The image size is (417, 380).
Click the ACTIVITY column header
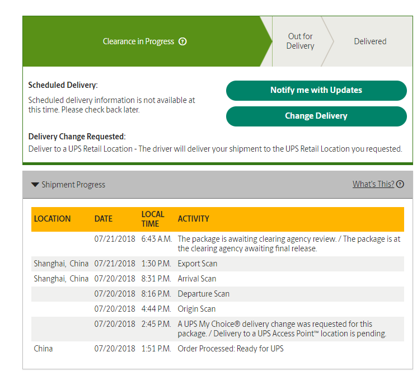coord(193,219)
